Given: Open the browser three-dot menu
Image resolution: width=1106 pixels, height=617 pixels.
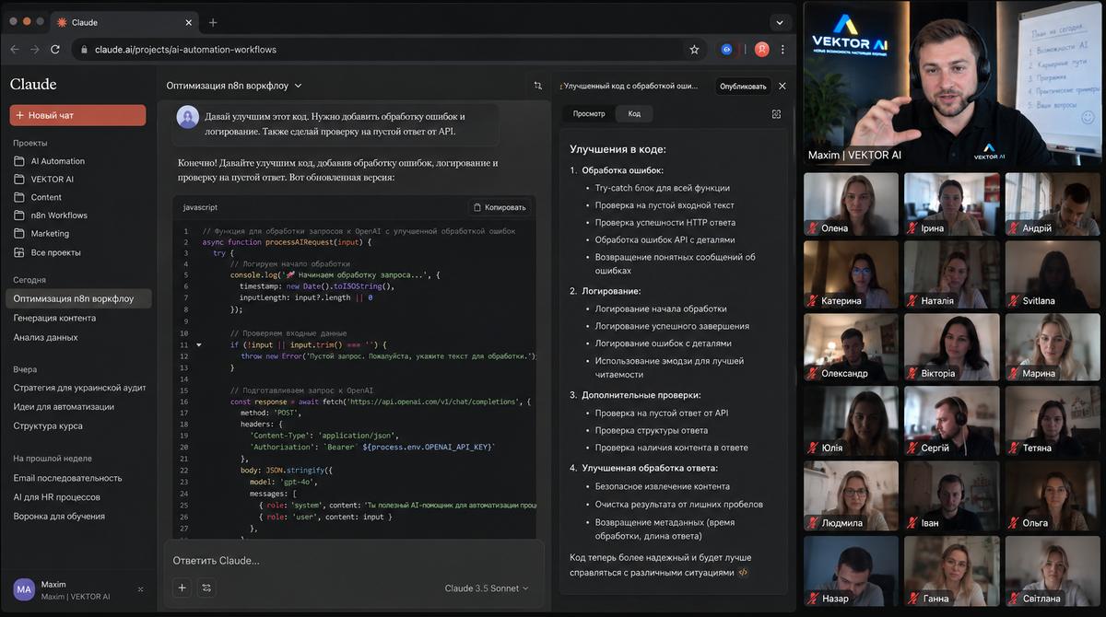Looking at the screenshot, I should point(783,49).
